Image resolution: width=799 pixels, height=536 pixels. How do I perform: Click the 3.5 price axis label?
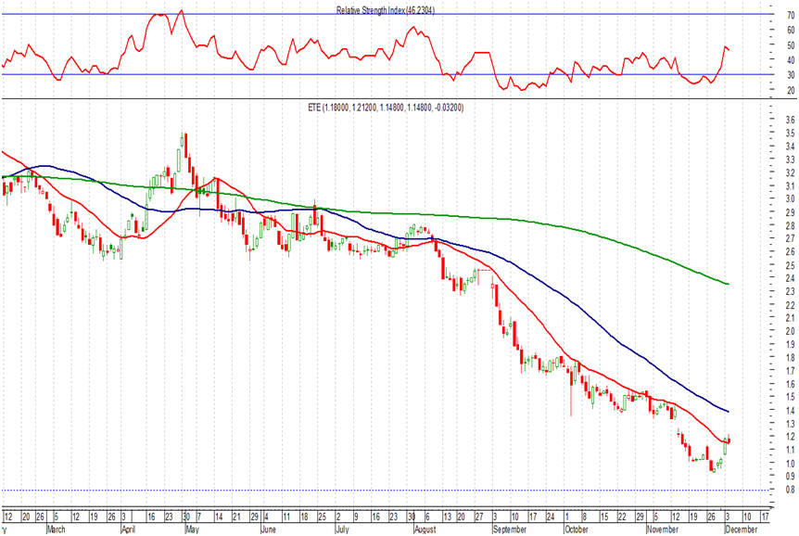[790, 134]
